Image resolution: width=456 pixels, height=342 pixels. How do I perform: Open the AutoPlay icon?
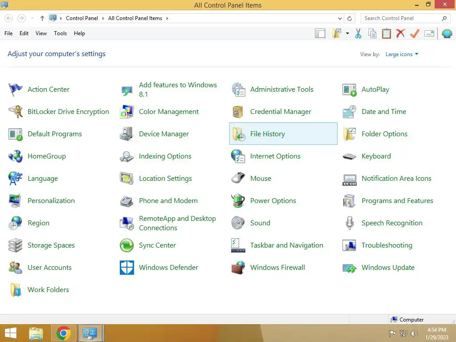click(349, 90)
